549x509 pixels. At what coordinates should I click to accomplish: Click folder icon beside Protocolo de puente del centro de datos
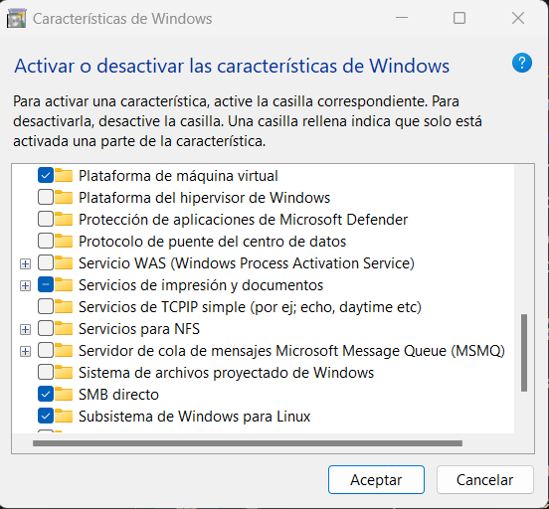pyautogui.click(x=64, y=242)
